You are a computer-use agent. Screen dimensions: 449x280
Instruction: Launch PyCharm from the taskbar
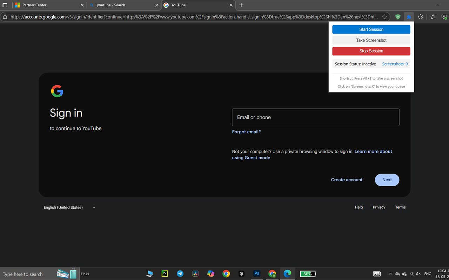point(165,274)
